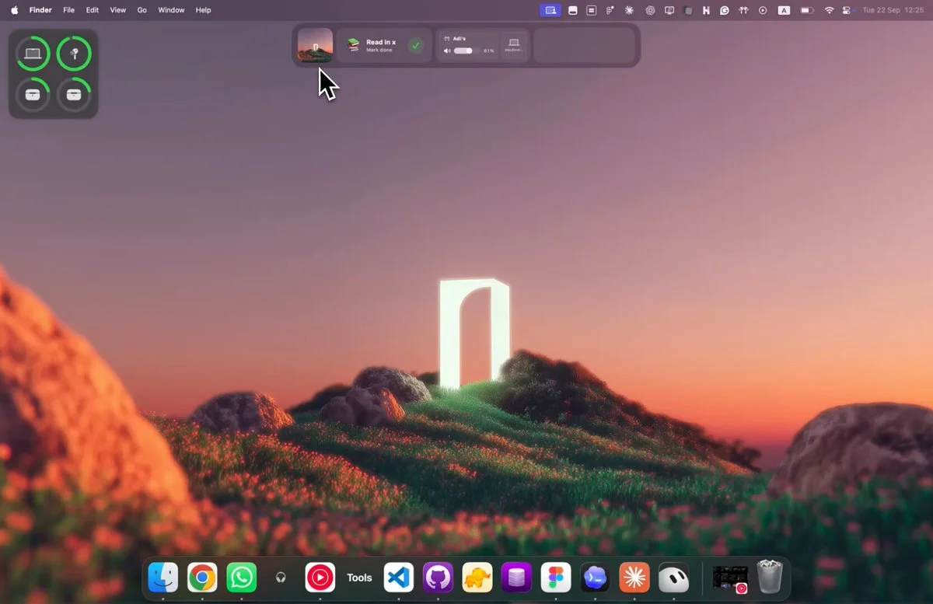Open the orange Claude starburst app in Dock
The image size is (933, 604).
(634, 578)
